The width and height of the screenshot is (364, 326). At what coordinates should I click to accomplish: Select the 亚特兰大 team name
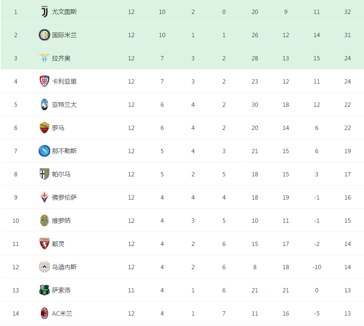tap(65, 104)
